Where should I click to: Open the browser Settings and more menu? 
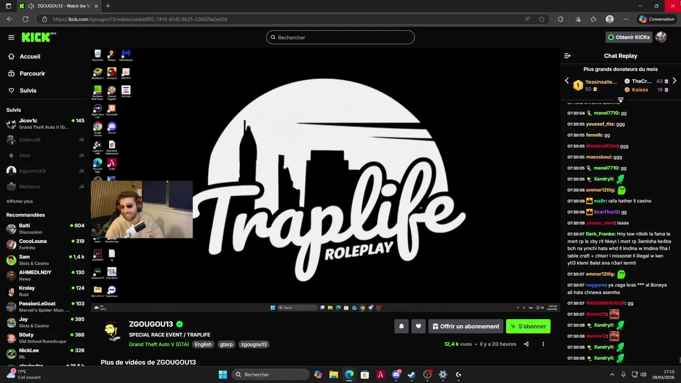tap(626, 19)
